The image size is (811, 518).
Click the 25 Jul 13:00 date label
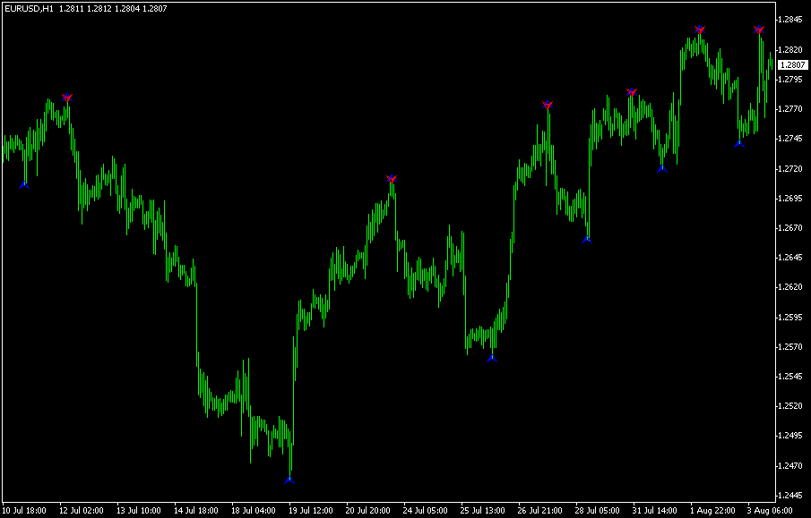484,511
